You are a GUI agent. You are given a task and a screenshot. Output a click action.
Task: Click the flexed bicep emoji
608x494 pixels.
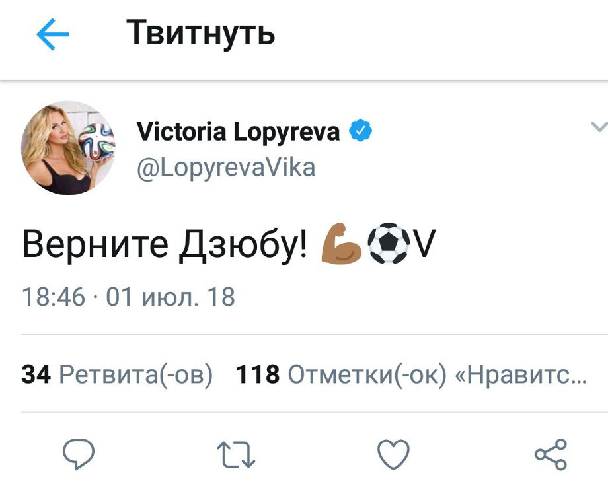pyautogui.click(x=341, y=246)
